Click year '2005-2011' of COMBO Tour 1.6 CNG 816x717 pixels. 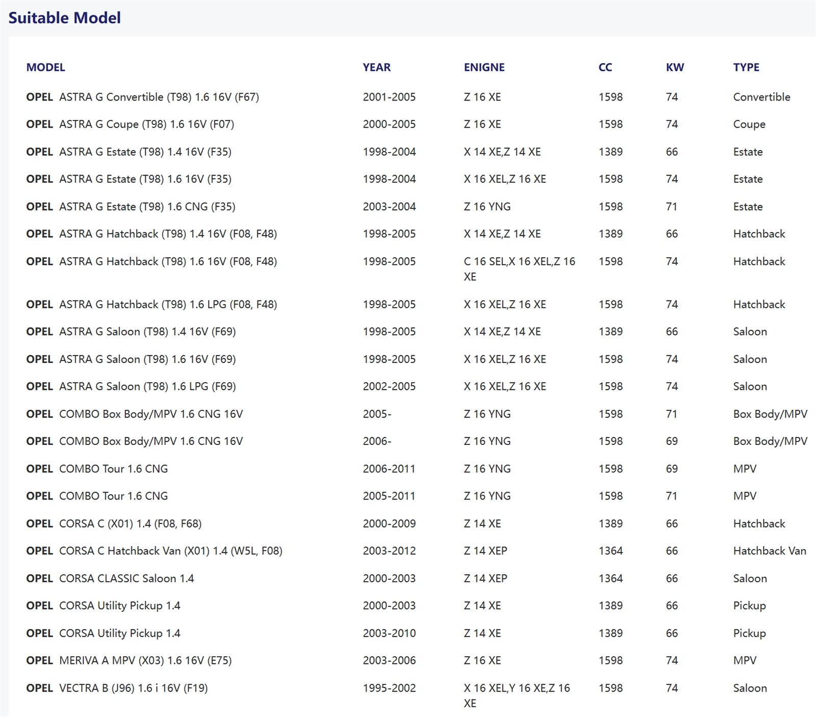[389, 496]
